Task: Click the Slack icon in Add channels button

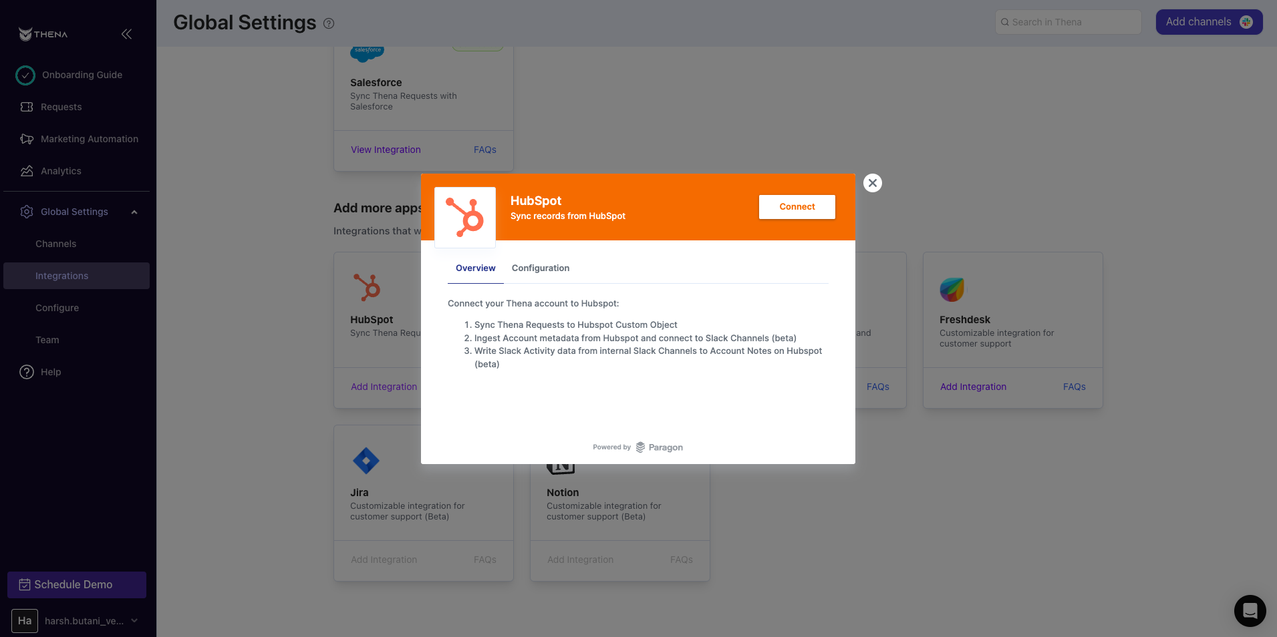Action: [x=1246, y=22]
